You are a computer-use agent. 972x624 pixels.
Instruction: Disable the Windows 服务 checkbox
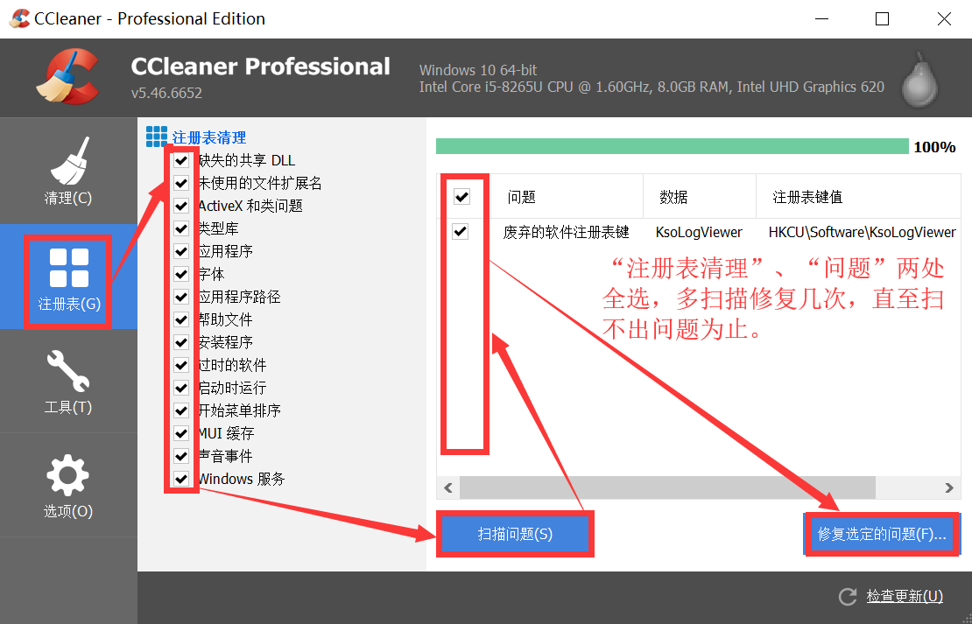click(180, 479)
